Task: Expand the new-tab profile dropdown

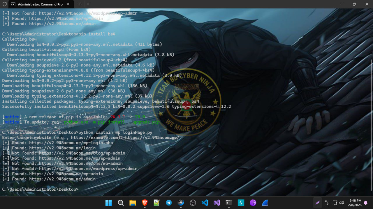Action: (88, 4)
